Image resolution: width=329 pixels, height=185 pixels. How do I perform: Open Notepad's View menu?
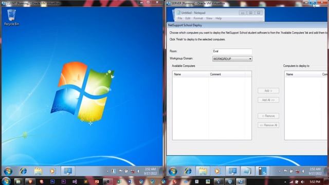coord(209,18)
